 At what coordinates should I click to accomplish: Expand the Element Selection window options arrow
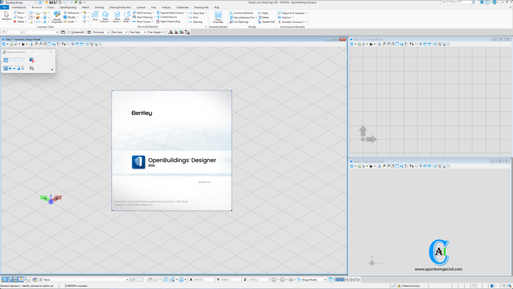[x=52, y=70]
